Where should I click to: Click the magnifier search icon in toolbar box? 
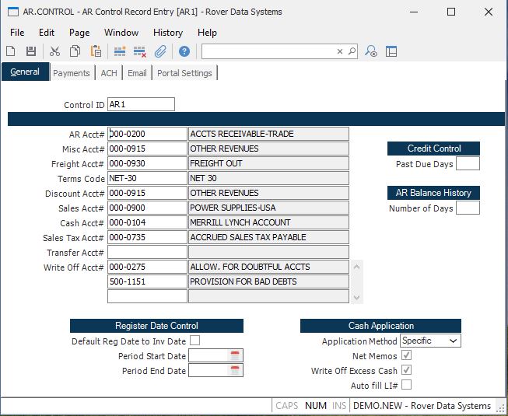[352, 51]
